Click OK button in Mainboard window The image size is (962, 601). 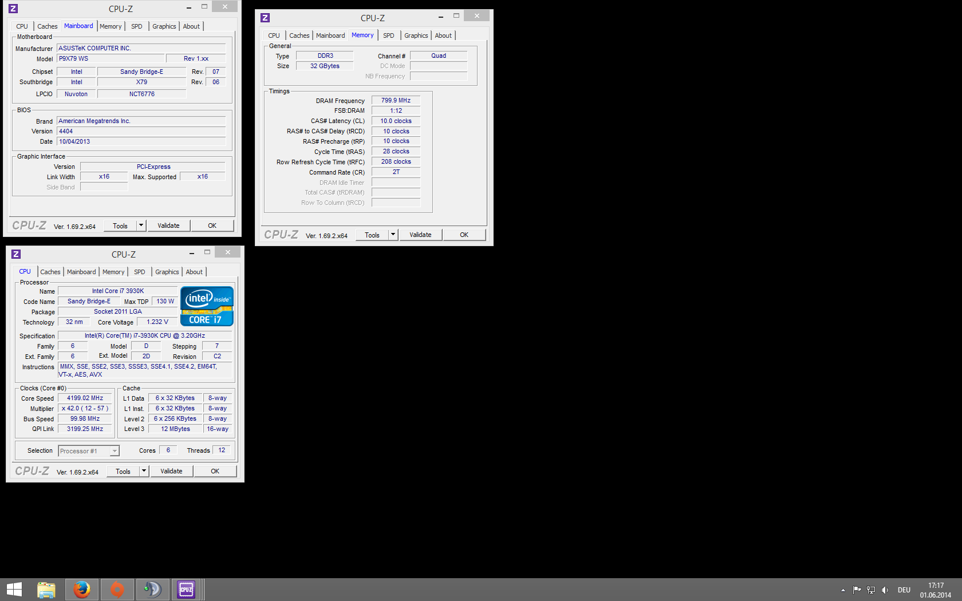click(212, 226)
